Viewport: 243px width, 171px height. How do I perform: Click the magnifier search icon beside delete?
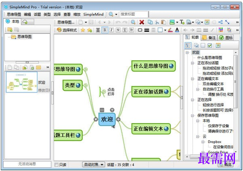133,22
